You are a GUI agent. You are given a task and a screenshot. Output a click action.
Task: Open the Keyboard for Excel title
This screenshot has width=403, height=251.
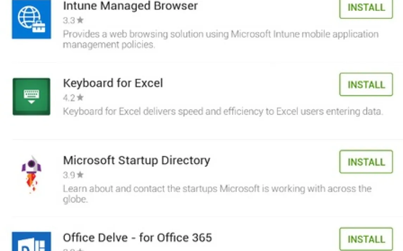(x=113, y=83)
